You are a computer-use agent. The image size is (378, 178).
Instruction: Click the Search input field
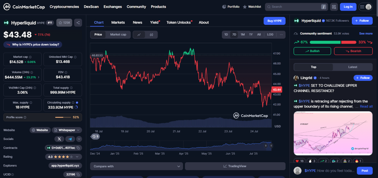296,7
